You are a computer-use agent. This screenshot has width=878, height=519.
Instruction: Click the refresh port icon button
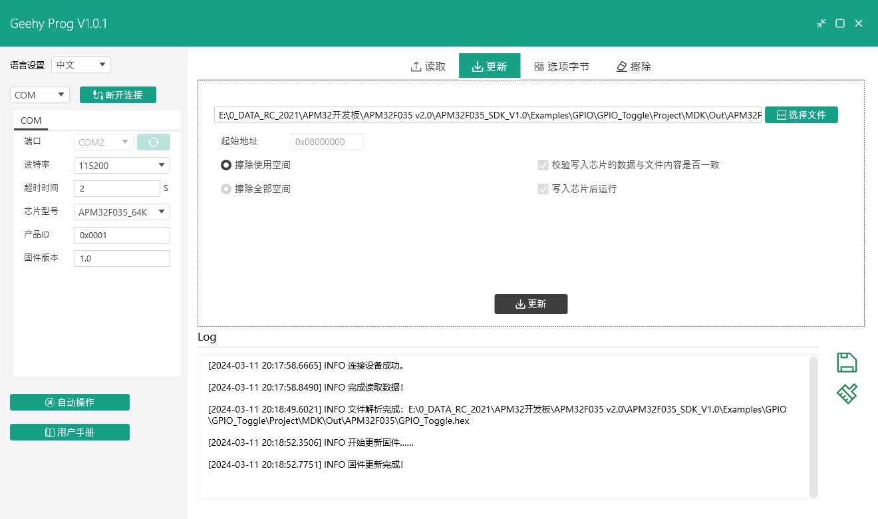[154, 142]
